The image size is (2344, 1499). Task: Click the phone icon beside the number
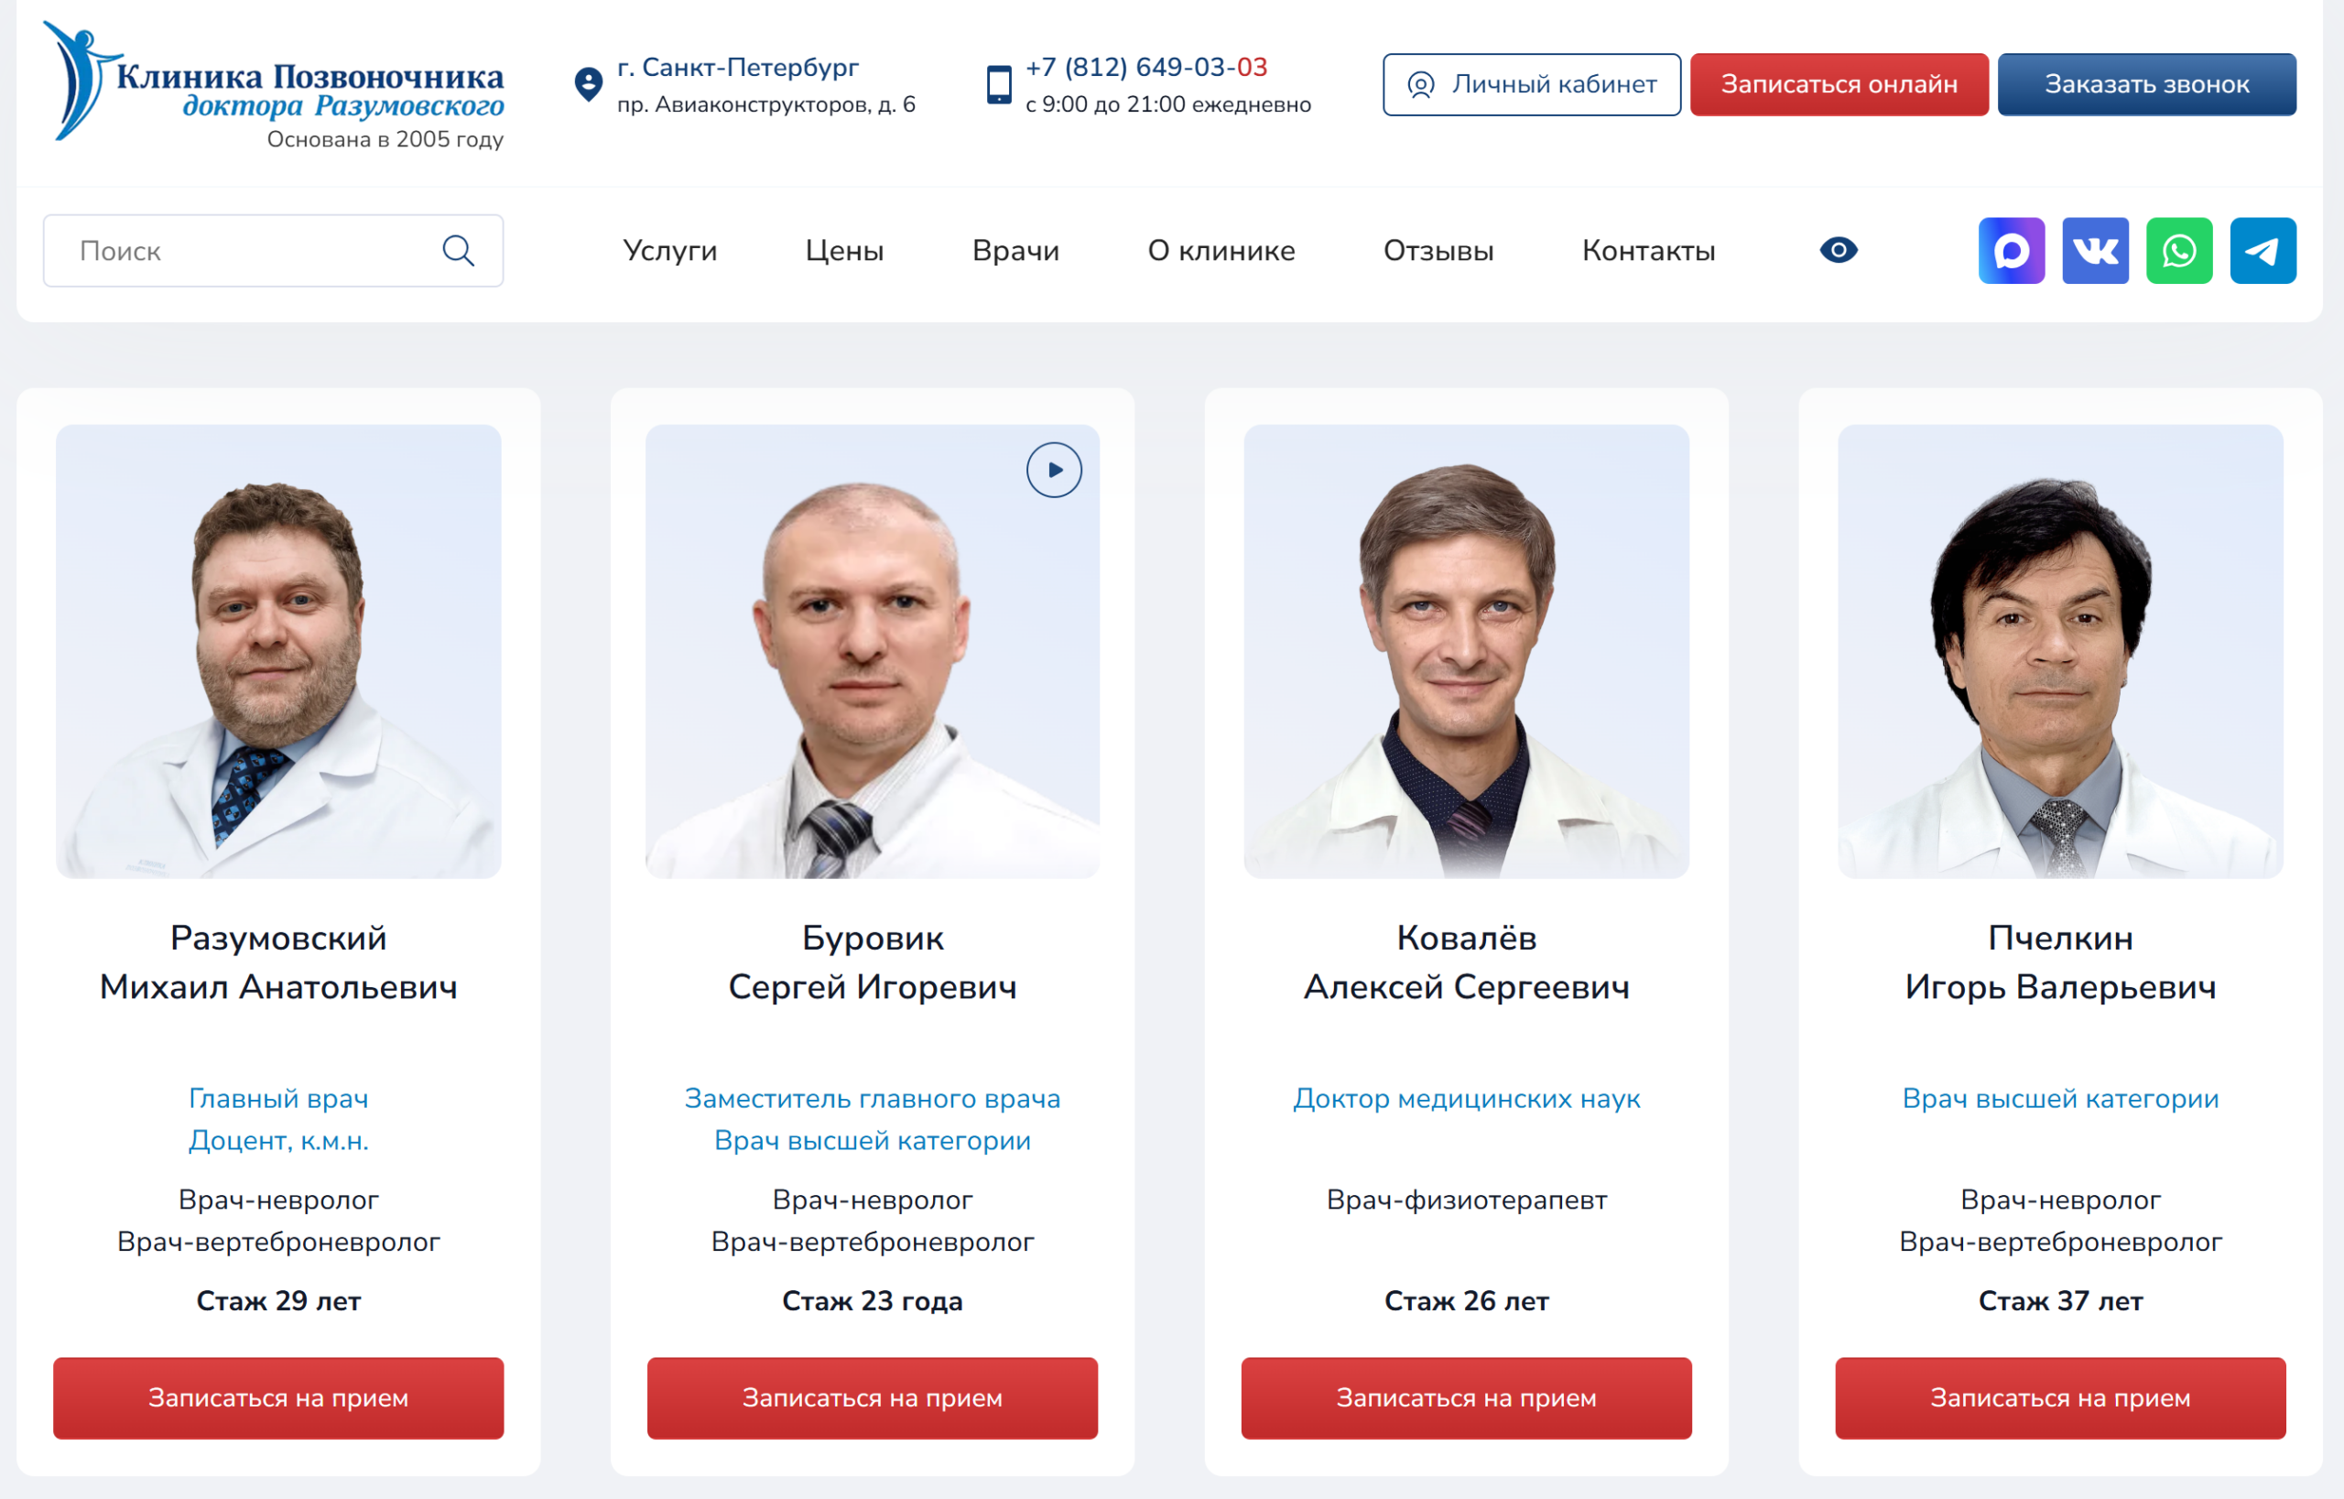click(999, 84)
